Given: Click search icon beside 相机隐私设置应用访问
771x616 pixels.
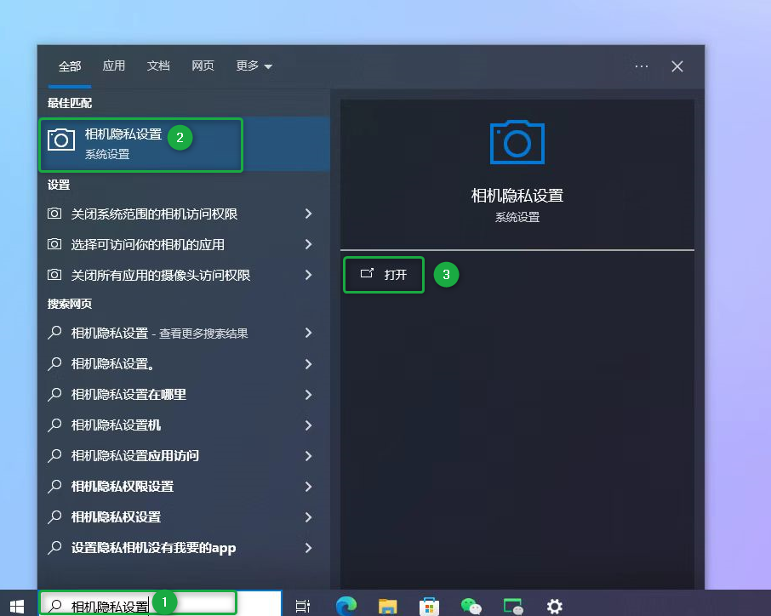Looking at the screenshot, I should pyautogui.click(x=54, y=456).
